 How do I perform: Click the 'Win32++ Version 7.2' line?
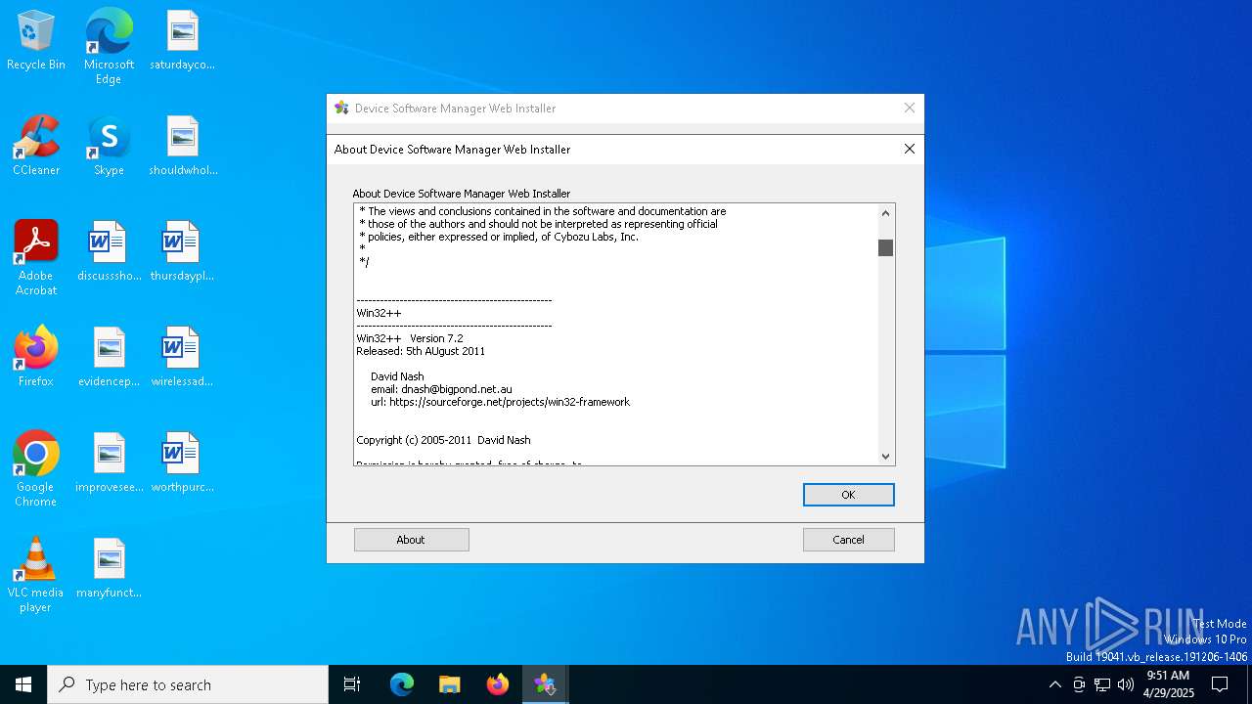pyautogui.click(x=410, y=338)
